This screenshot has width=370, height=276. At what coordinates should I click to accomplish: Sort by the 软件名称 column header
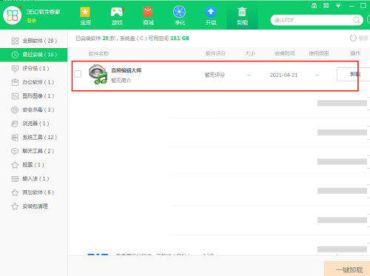tap(98, 53)
